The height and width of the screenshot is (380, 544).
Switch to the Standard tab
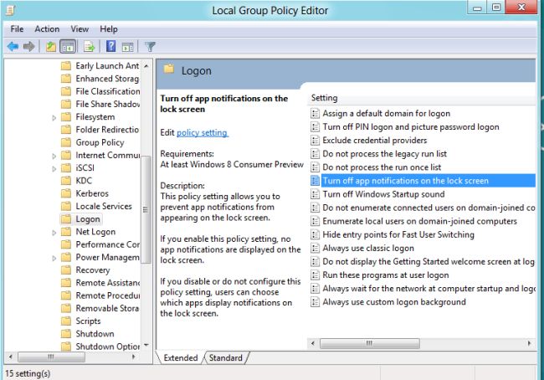coord(225,357)
